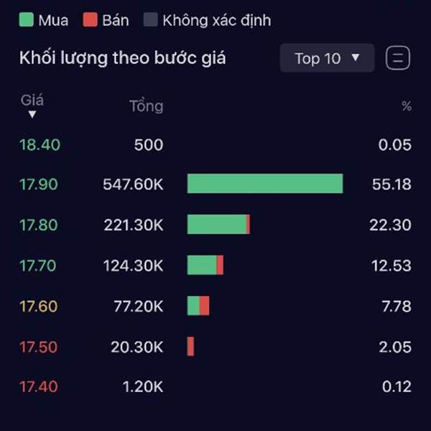431x431 pixels.
Task: Toggle the Bán legend label
Action: [x=116, y=20]
